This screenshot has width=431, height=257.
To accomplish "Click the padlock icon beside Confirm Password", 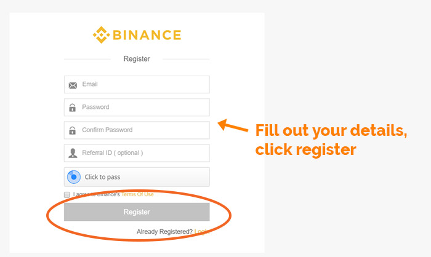I will (72, 130).
